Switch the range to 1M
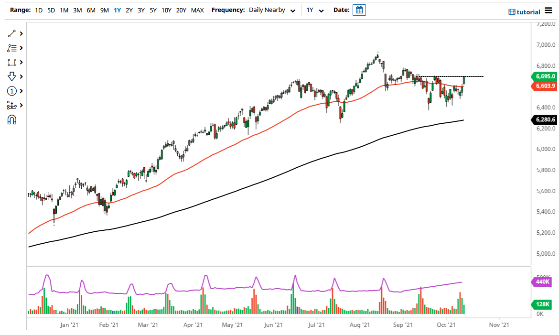Viewport: 559px width, 335px height. (x=64, y=10)
